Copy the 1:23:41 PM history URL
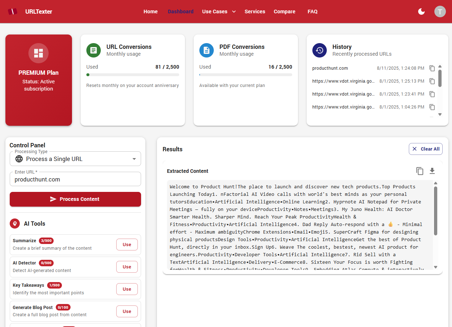Viewport: 452px width, 327px height. coord(432,94)
